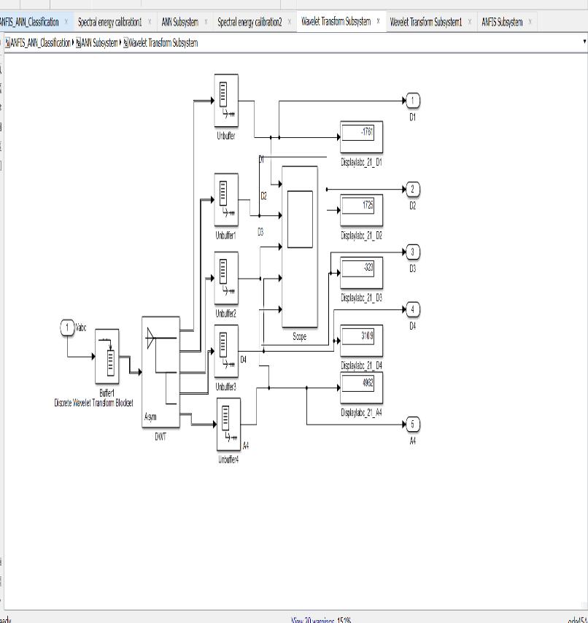Select output port 3 (D3)
This screenshot has width=588, height=623.
[x=413, y=252]
